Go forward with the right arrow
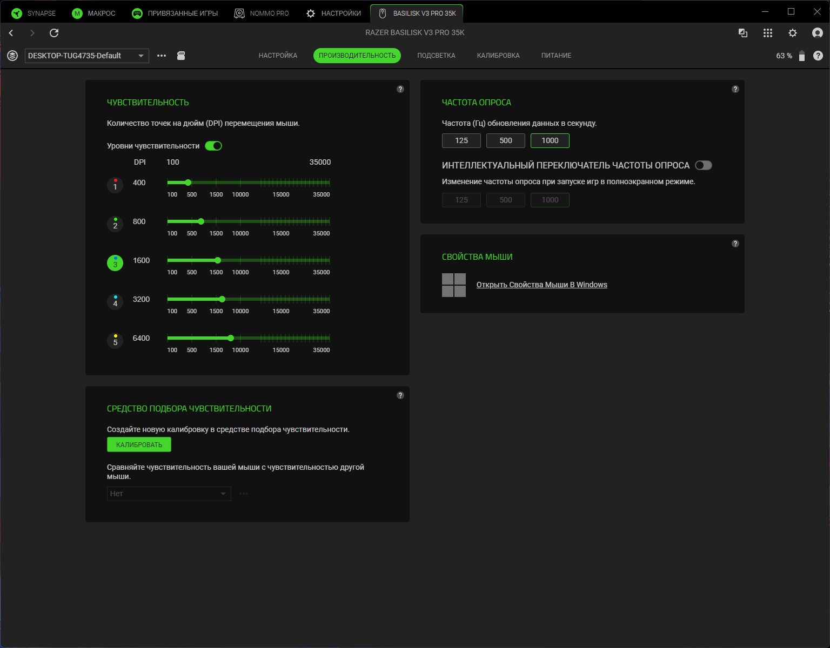 (32, 33)
